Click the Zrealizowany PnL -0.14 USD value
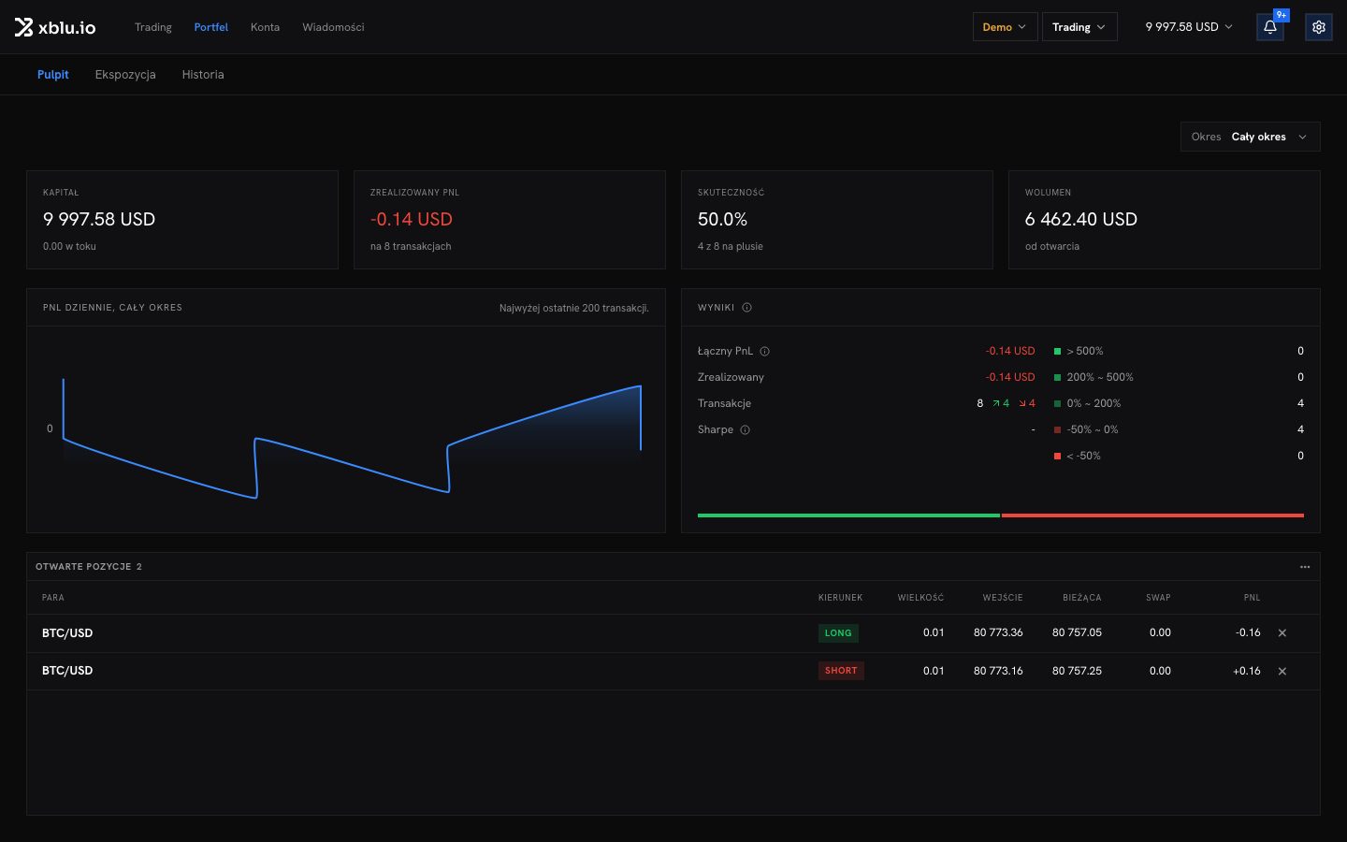The width and height of the screenshot is (1347, 842). pos(412,220)
